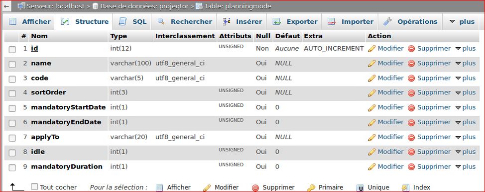The image size is (485, 192).
Task: Expand the plus dropdown in the top tabs
Action: tap(462, 22)
